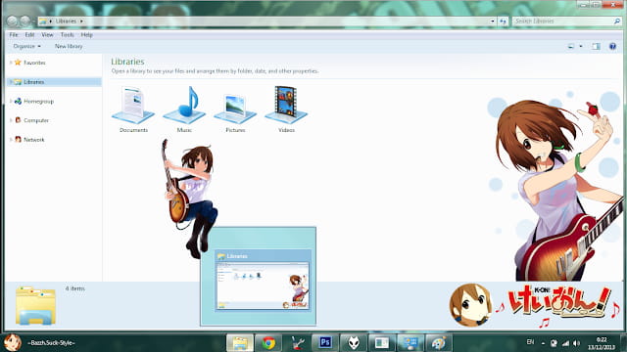Open the Organize dropdown

coord(26,46)
